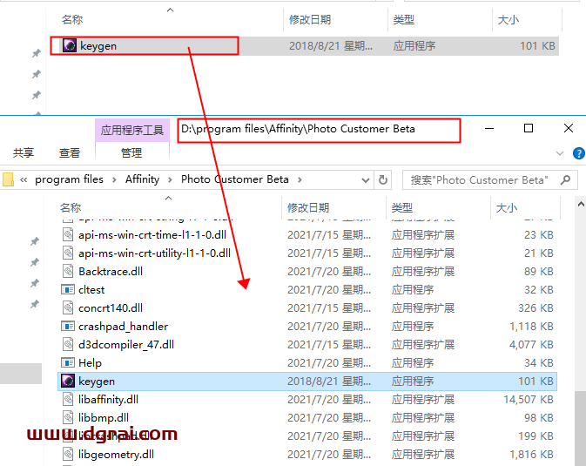Viewport: 586px width, 466px height.
Task: Open Explorer help question mark icon
Action: tap(578, 153)
